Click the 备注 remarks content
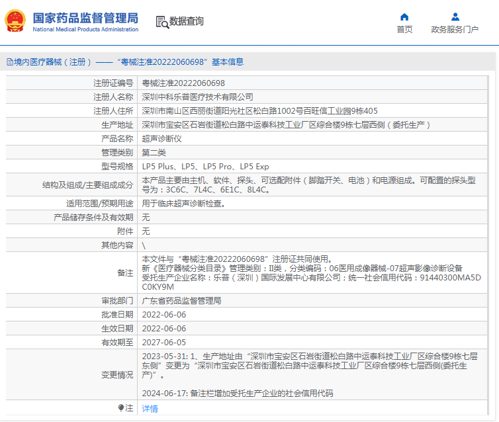The height and width of the screenshot is (422, 499). tap(311, 273)
